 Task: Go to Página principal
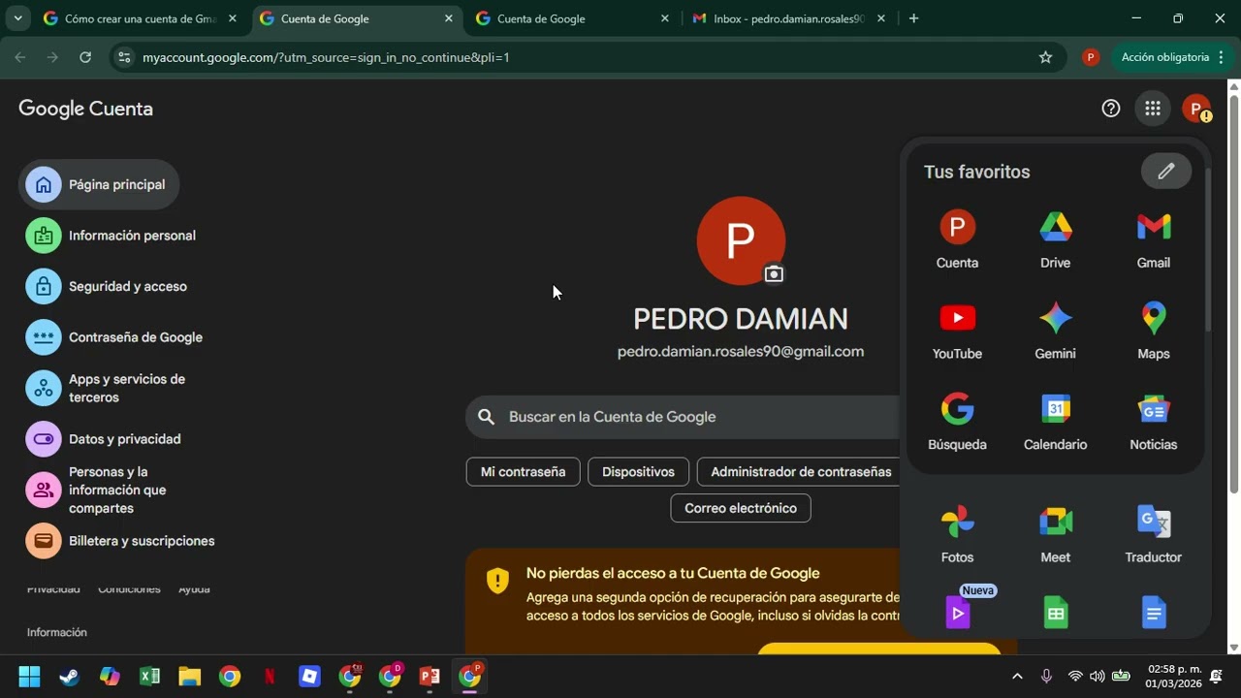click(x=99, y=184)
